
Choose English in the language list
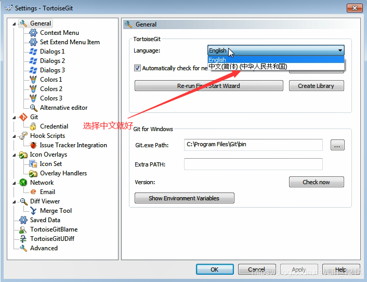click(276, 60)
